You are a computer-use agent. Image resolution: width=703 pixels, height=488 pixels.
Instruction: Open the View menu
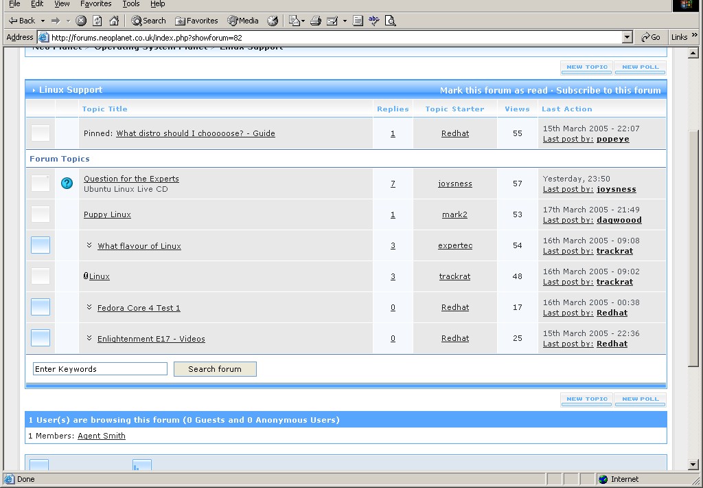(x=62, y=4)
